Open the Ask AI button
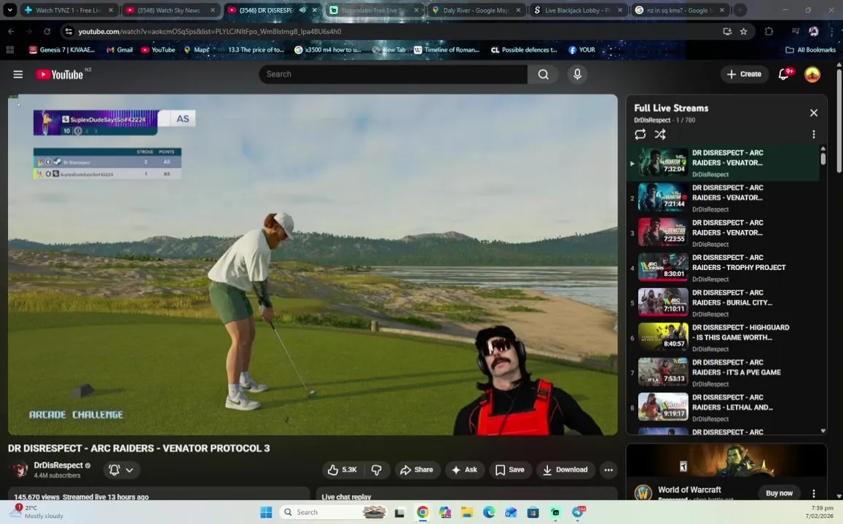 [465, 469]
